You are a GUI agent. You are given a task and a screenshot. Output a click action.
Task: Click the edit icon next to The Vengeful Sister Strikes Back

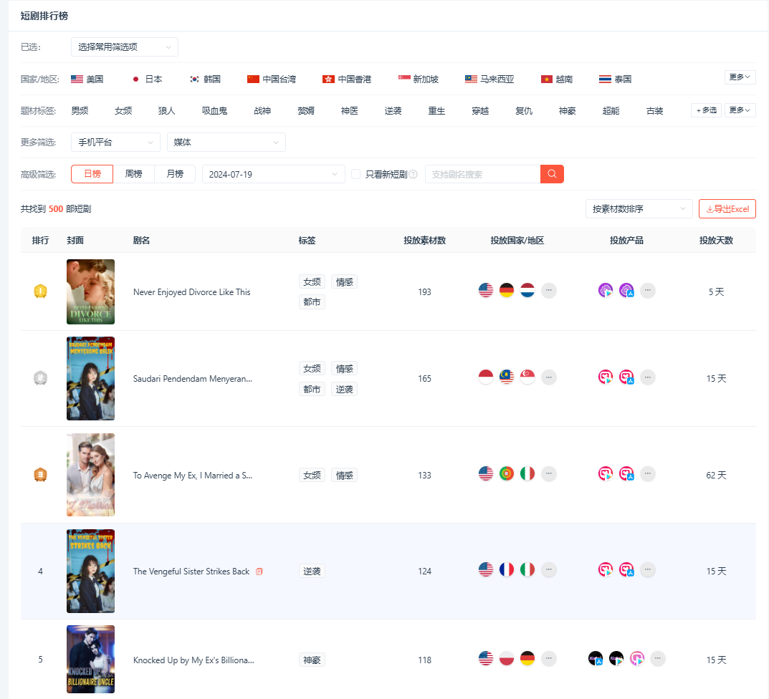[x=258, y=571]
